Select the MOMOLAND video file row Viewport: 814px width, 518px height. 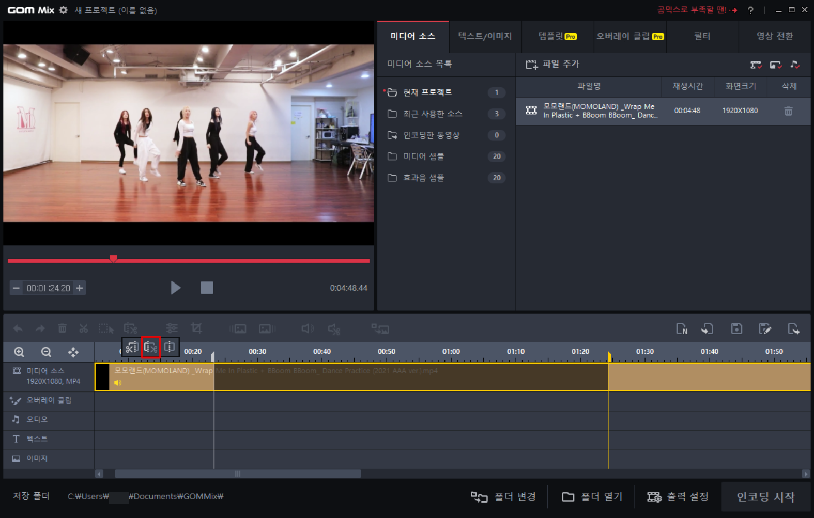[x=663, y=111]
